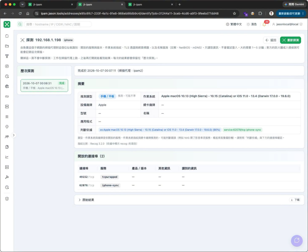Click the document clipboard icon in the sidebar

coord(7,147)
